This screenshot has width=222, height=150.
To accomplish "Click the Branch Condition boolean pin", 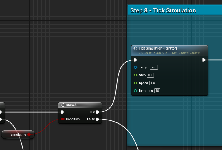I will tap(63, 119).
